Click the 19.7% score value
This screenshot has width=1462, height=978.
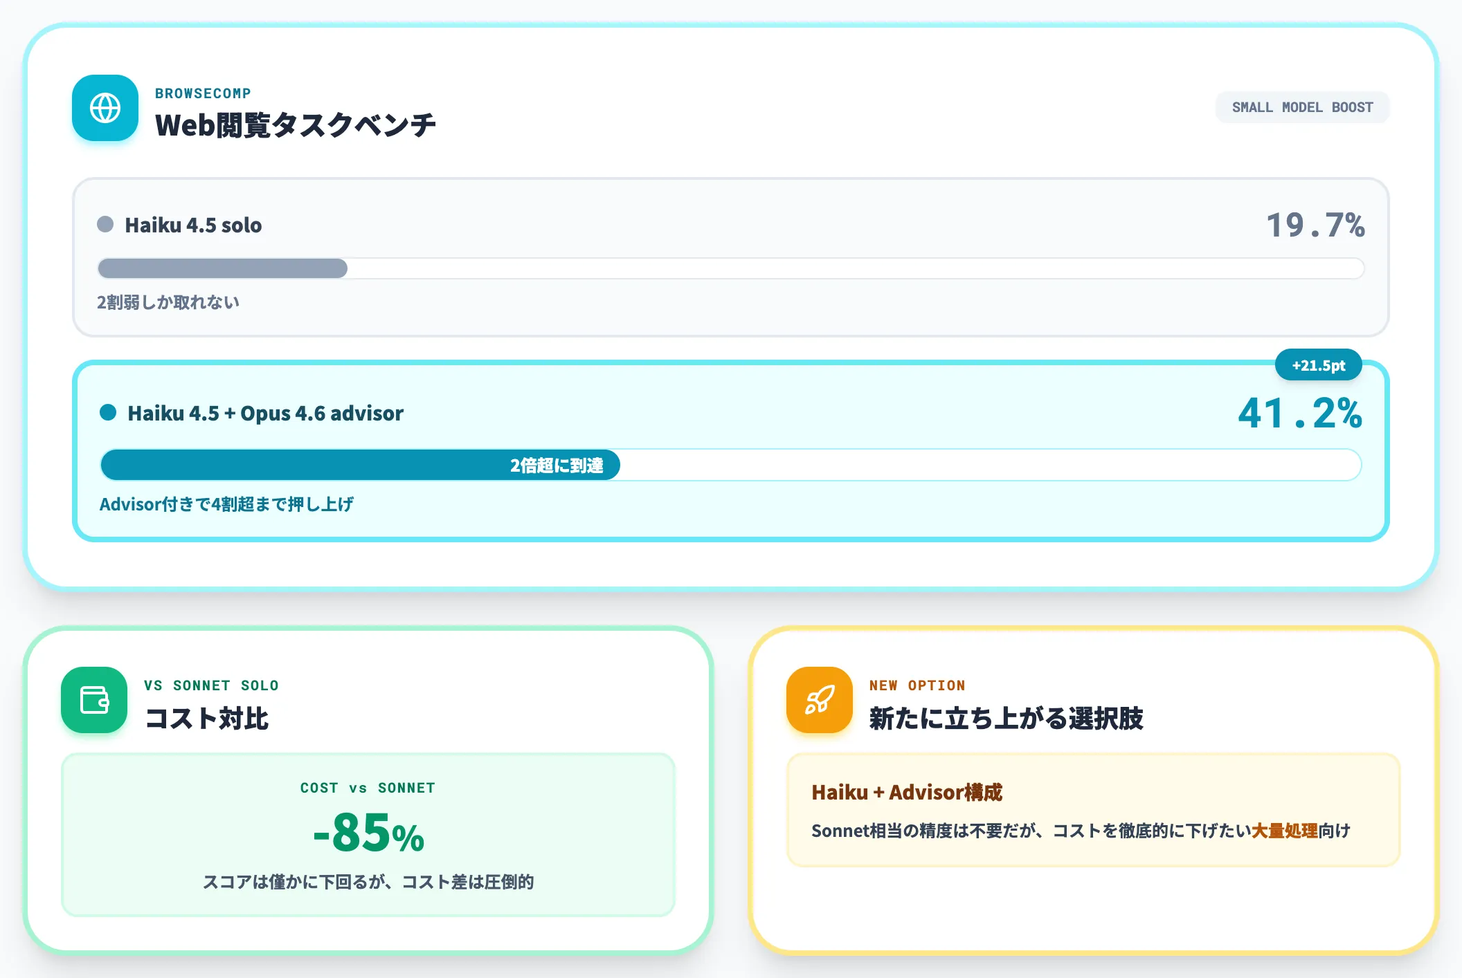tap(1315, 225)
